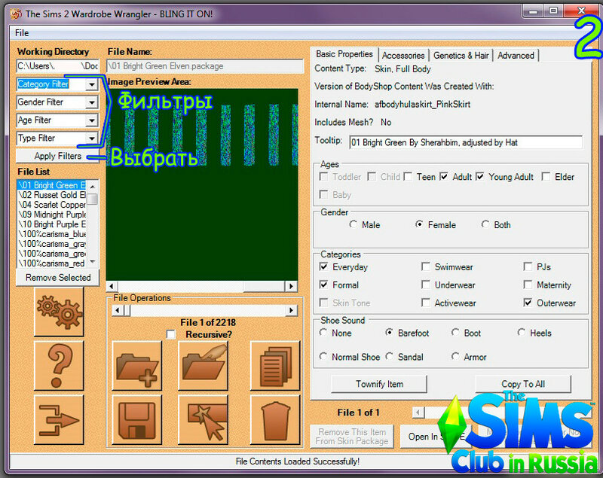The image size is (603, 478).
Task: Set shoe sound to Heels
Action: (521, 333)
